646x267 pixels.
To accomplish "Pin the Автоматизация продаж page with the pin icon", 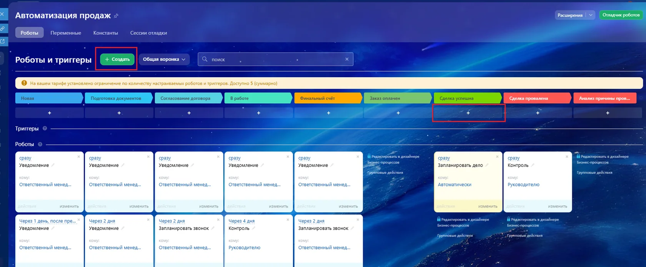I will 116,16.
